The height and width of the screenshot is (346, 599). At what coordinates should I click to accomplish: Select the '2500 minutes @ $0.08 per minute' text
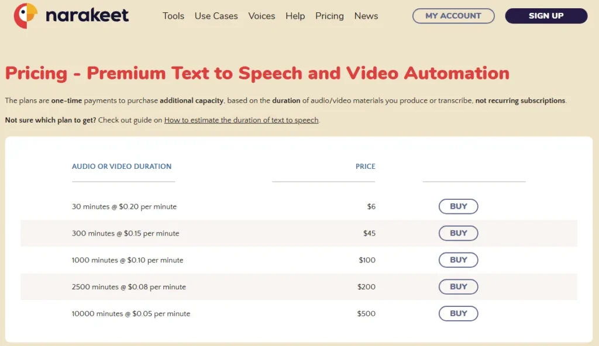(129, 287)
